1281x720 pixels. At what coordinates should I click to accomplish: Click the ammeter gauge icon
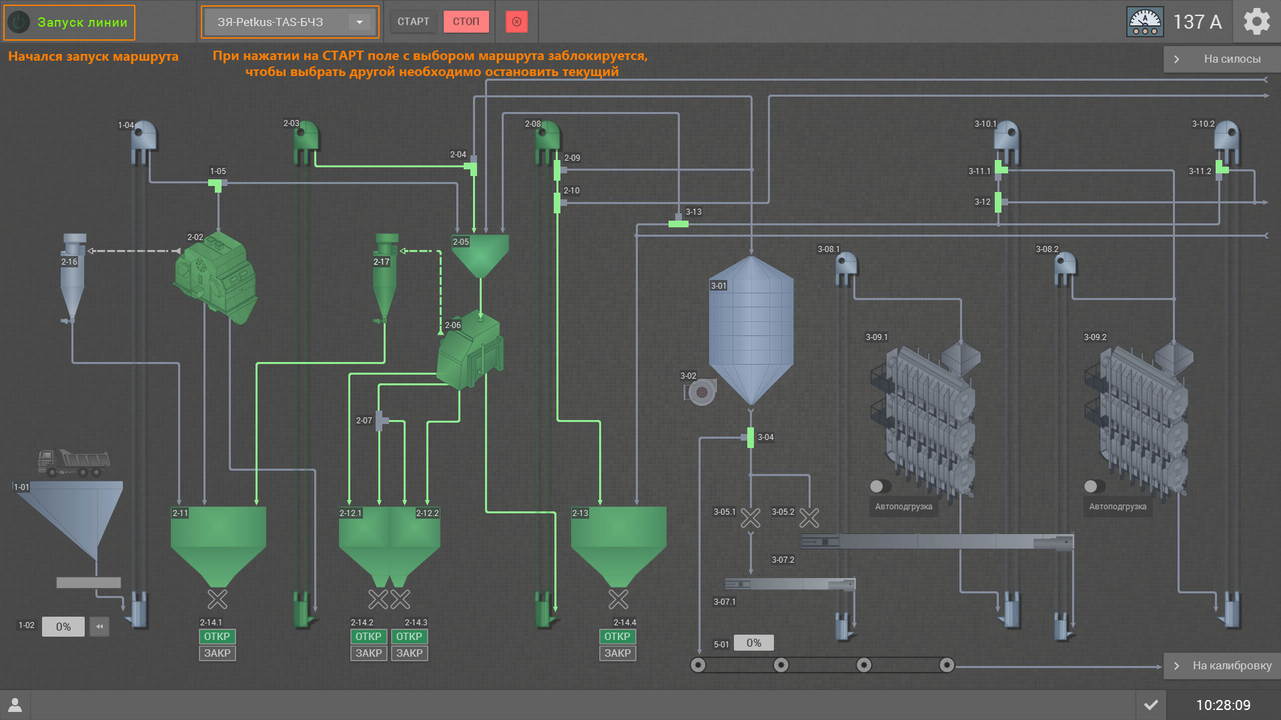(1145, 22)
